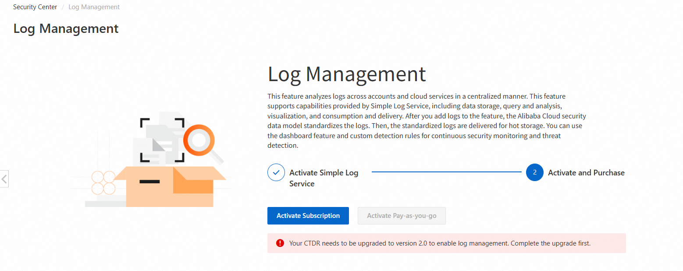Click the feature description paragraph
The width and height of the screenshot is (683, 271).
425,121
